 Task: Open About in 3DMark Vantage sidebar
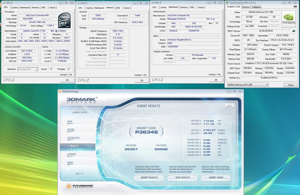coord(70,163)
